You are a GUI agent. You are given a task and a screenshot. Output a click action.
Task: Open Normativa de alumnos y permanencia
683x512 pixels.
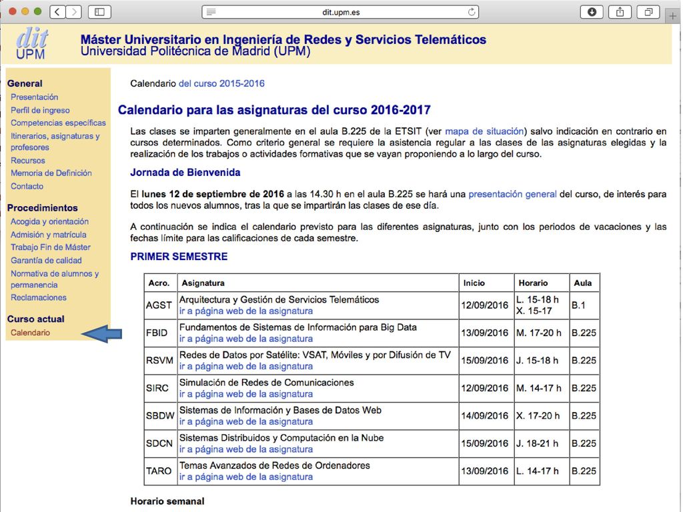coord(55,279)
